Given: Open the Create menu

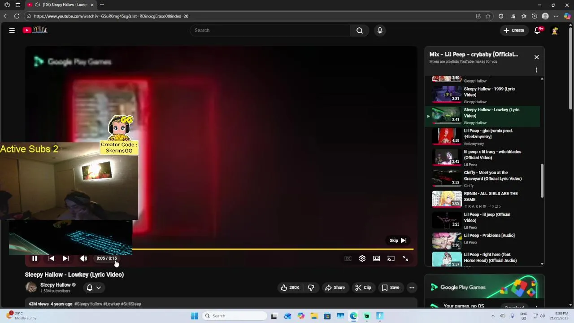Looking at the screenshot, I should 513,31.
